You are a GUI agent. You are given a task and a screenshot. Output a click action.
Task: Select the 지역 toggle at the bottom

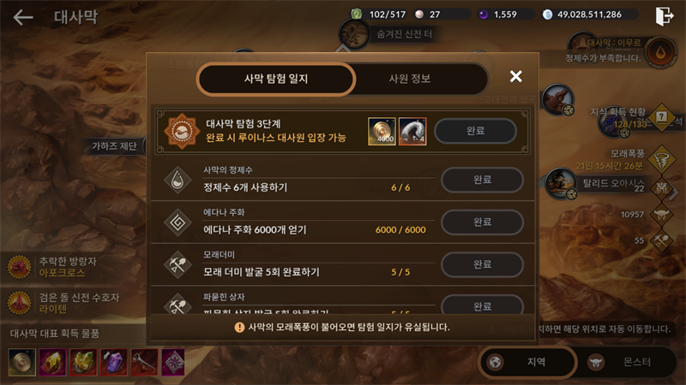click(x=527, y=362)
